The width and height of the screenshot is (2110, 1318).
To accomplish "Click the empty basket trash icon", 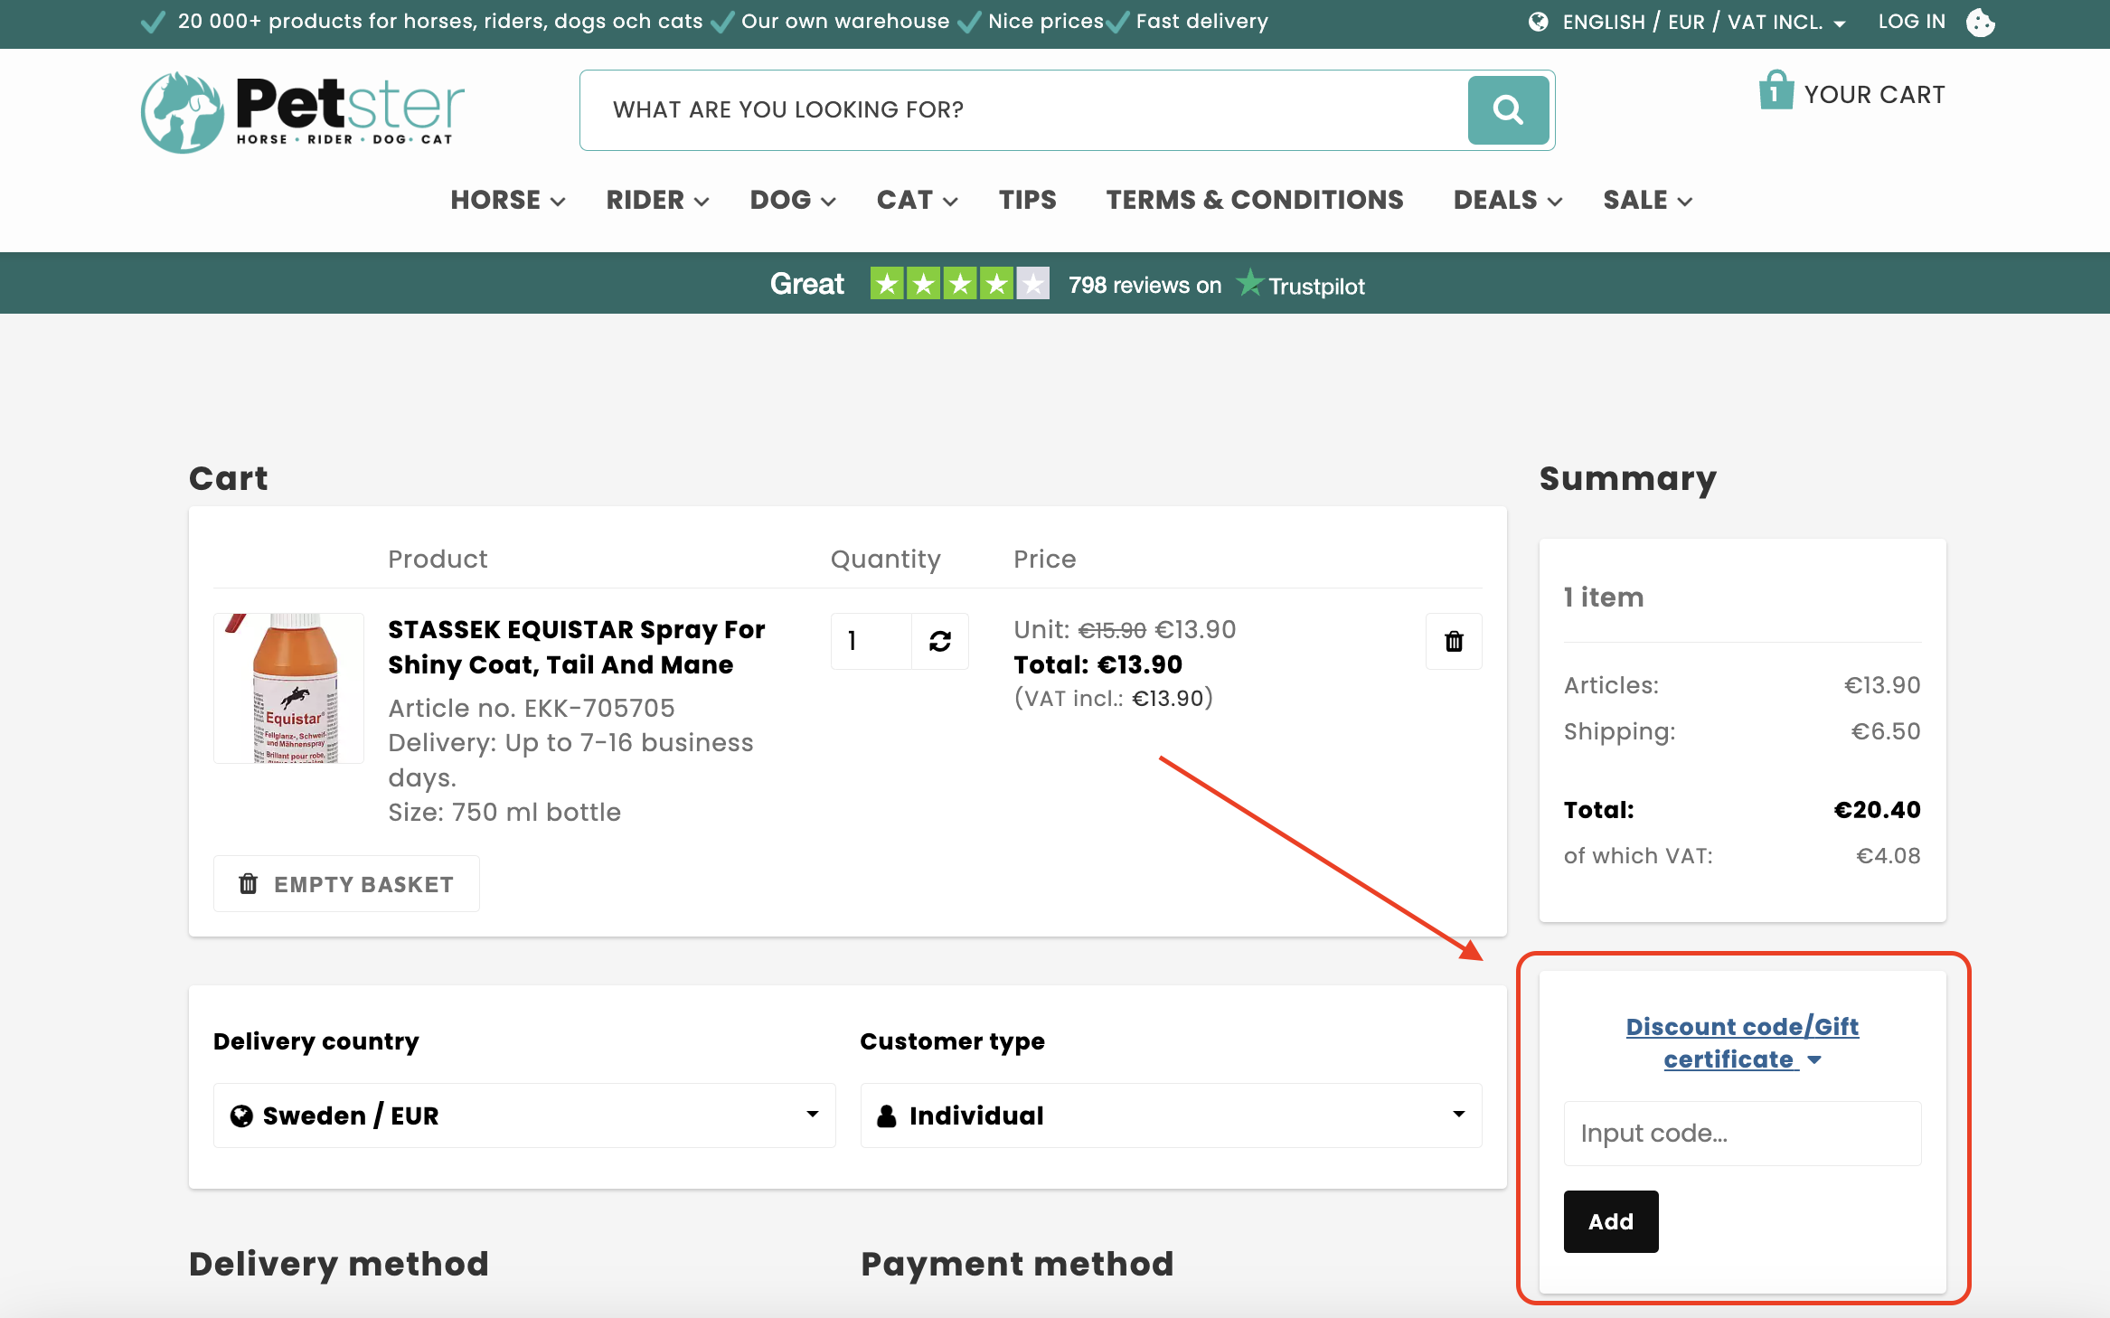I will click(248, 882).
